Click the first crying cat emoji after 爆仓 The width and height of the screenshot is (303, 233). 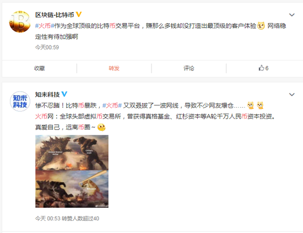click(x=251, y=106)
